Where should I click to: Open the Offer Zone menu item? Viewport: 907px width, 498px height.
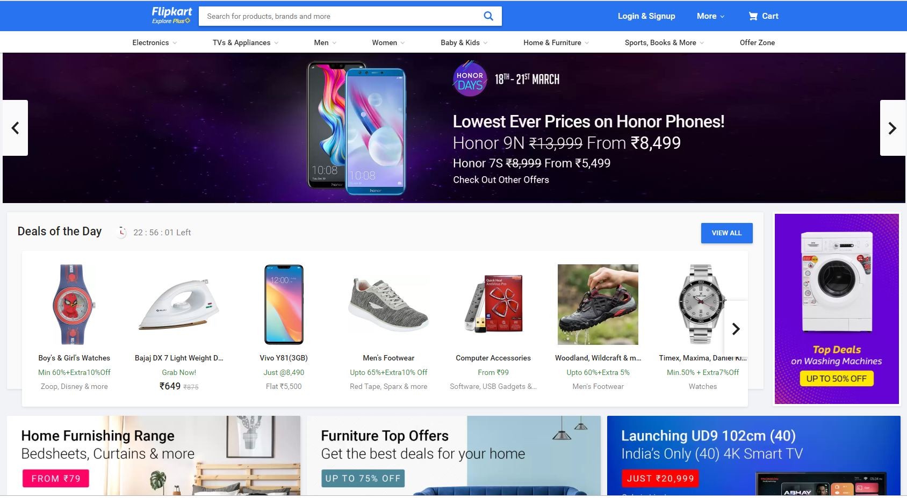[757, 42]
